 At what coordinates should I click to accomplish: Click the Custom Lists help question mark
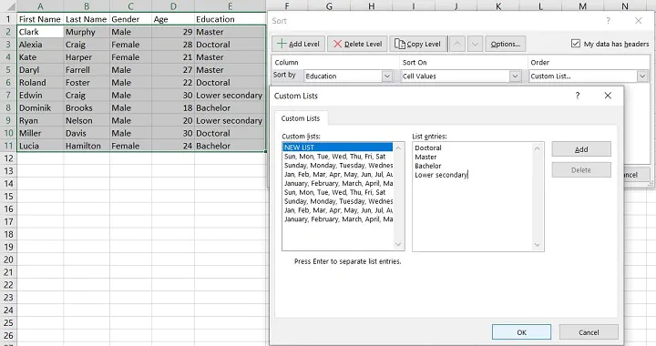point(578,96)
